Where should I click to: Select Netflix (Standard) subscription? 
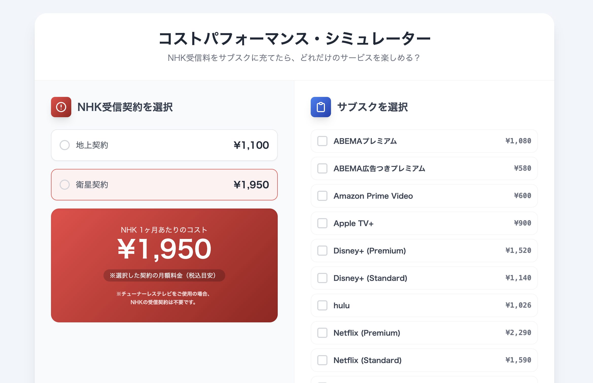click(x=322, y=360)
